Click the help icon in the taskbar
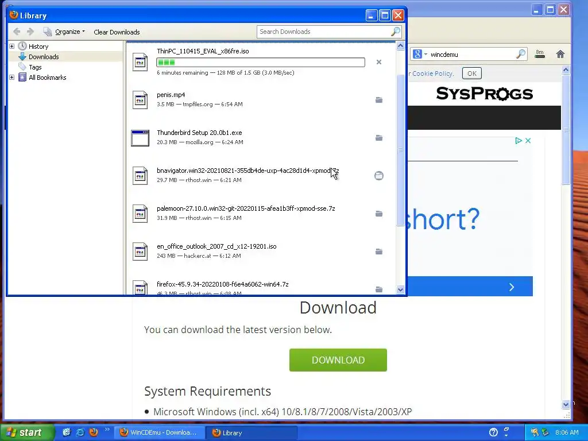Viewport: 588px width, 441px height. point(493,432)
